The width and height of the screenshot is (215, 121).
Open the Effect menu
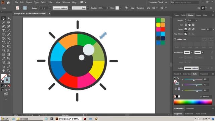coord(51,2)
